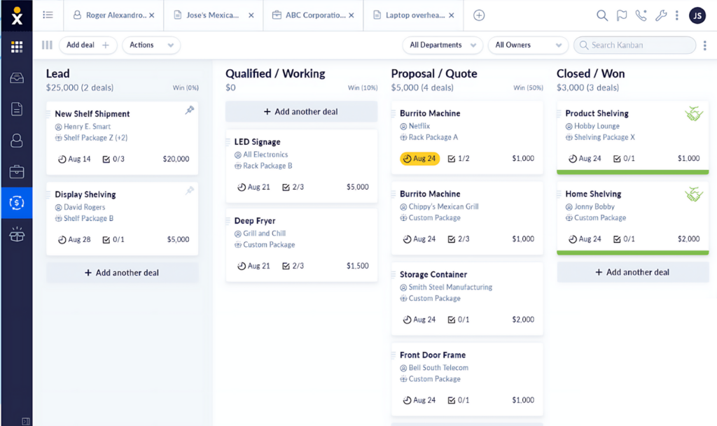Open the contacts person icon in sidebar

17,141
